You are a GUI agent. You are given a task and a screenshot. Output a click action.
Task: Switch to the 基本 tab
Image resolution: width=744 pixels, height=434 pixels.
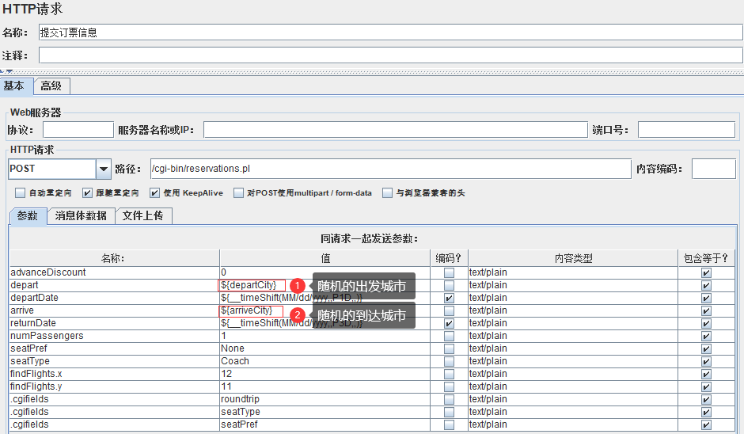coord(14,86)
